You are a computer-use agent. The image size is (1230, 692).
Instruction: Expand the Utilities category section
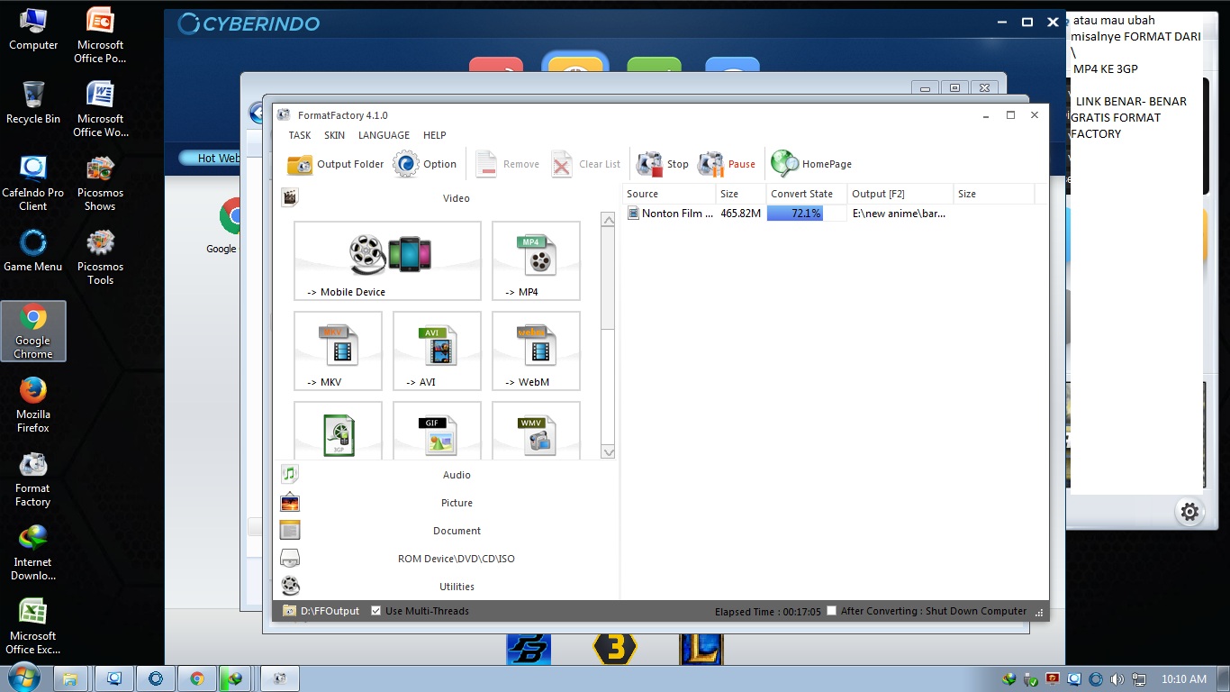(x=446, y=587)
